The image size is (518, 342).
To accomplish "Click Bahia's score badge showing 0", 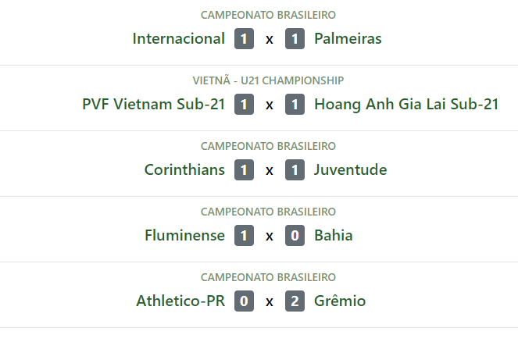I will [x=295, y=236].
